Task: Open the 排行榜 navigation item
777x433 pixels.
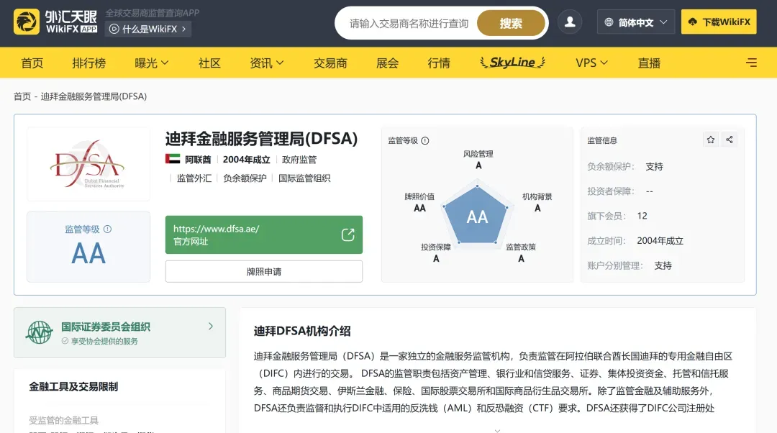Action: coord(88,63)
